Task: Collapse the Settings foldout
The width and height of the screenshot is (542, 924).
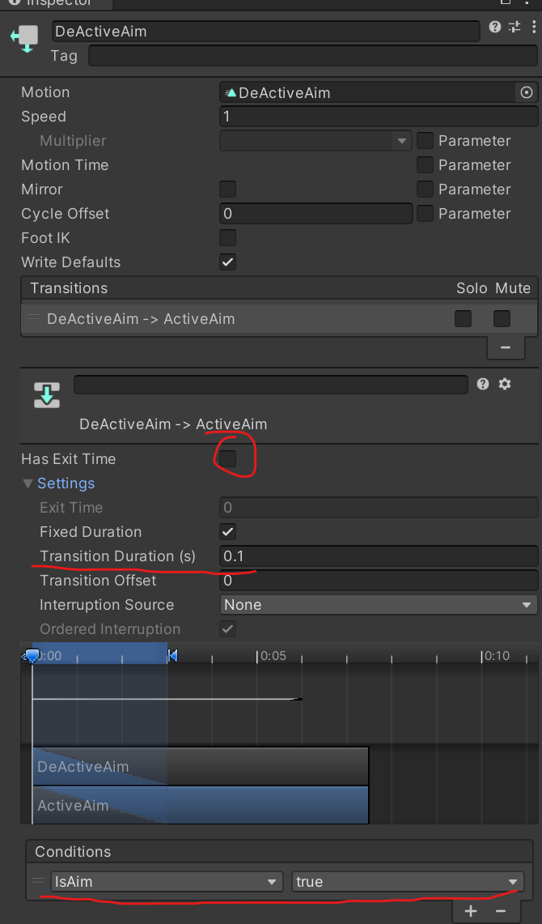Action: (29, 483)
